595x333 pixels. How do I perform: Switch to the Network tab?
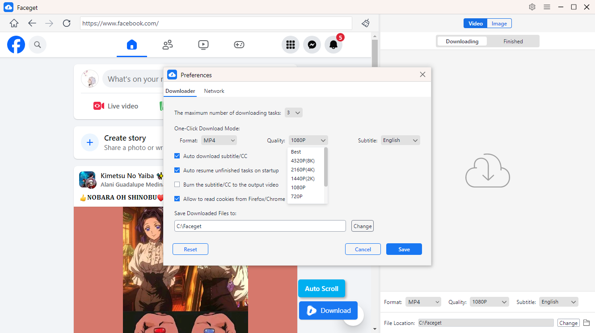click(214, 91)
